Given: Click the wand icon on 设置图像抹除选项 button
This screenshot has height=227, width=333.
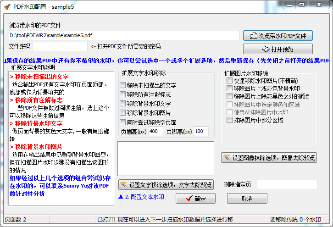Looking at the screenshot, I should click(x=227, y=158).
